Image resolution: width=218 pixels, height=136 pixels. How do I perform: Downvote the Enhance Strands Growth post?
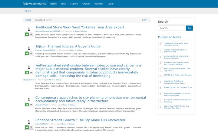click(31, 127)
